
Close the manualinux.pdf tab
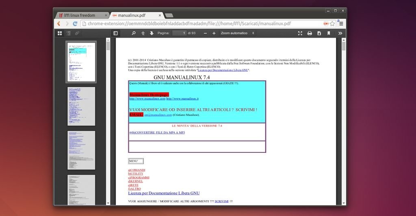160,15
